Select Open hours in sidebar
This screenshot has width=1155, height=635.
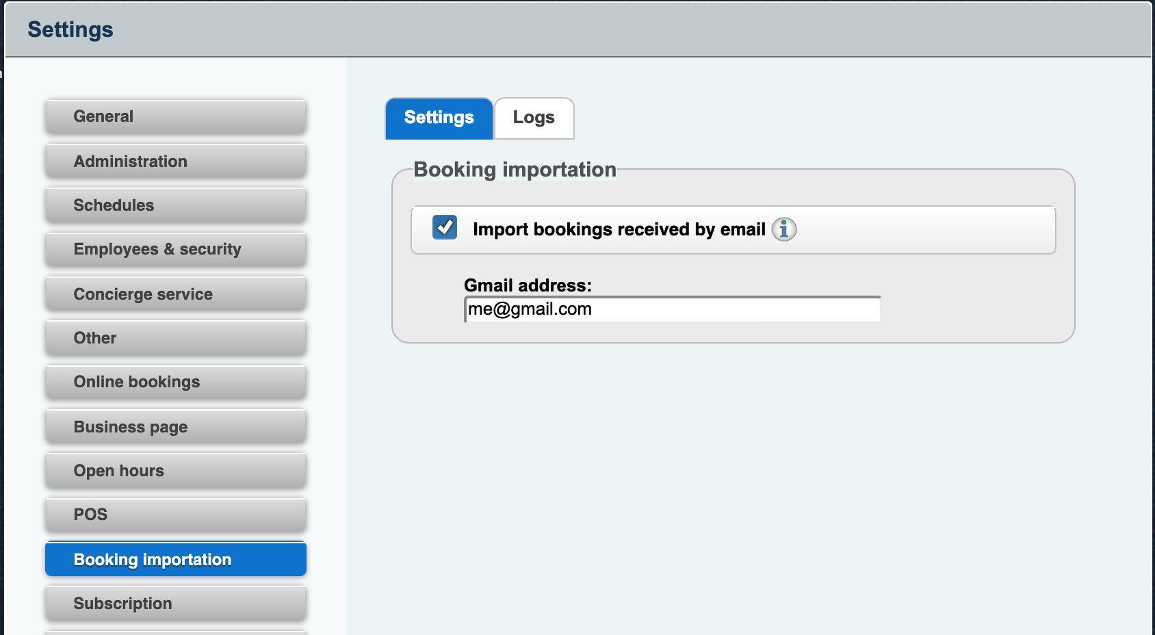[176, 471]
